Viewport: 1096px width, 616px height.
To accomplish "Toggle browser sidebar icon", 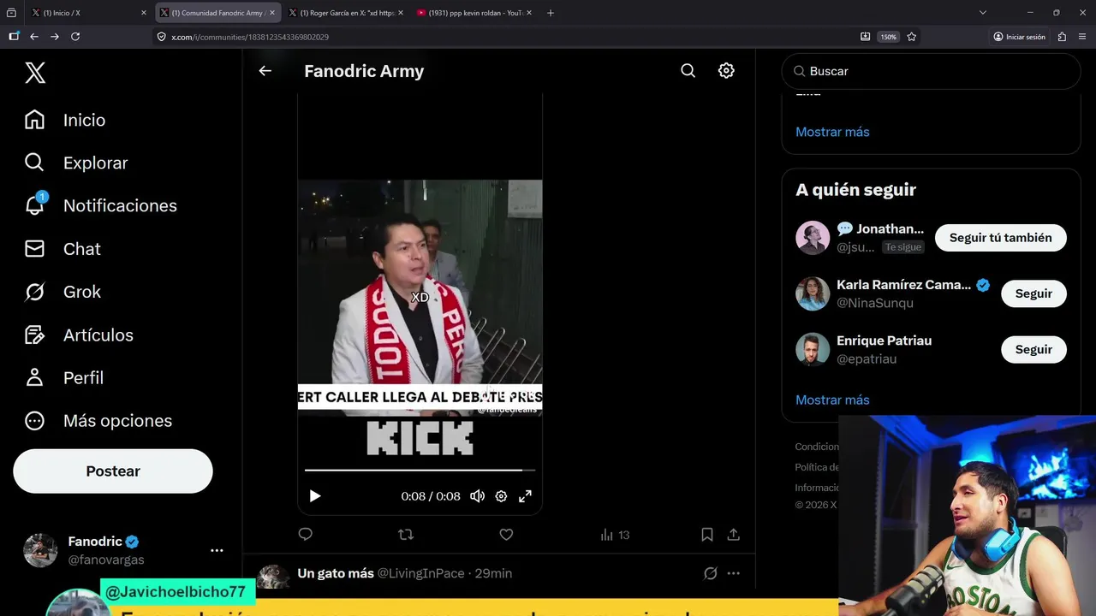I will [x=14, y=37].
